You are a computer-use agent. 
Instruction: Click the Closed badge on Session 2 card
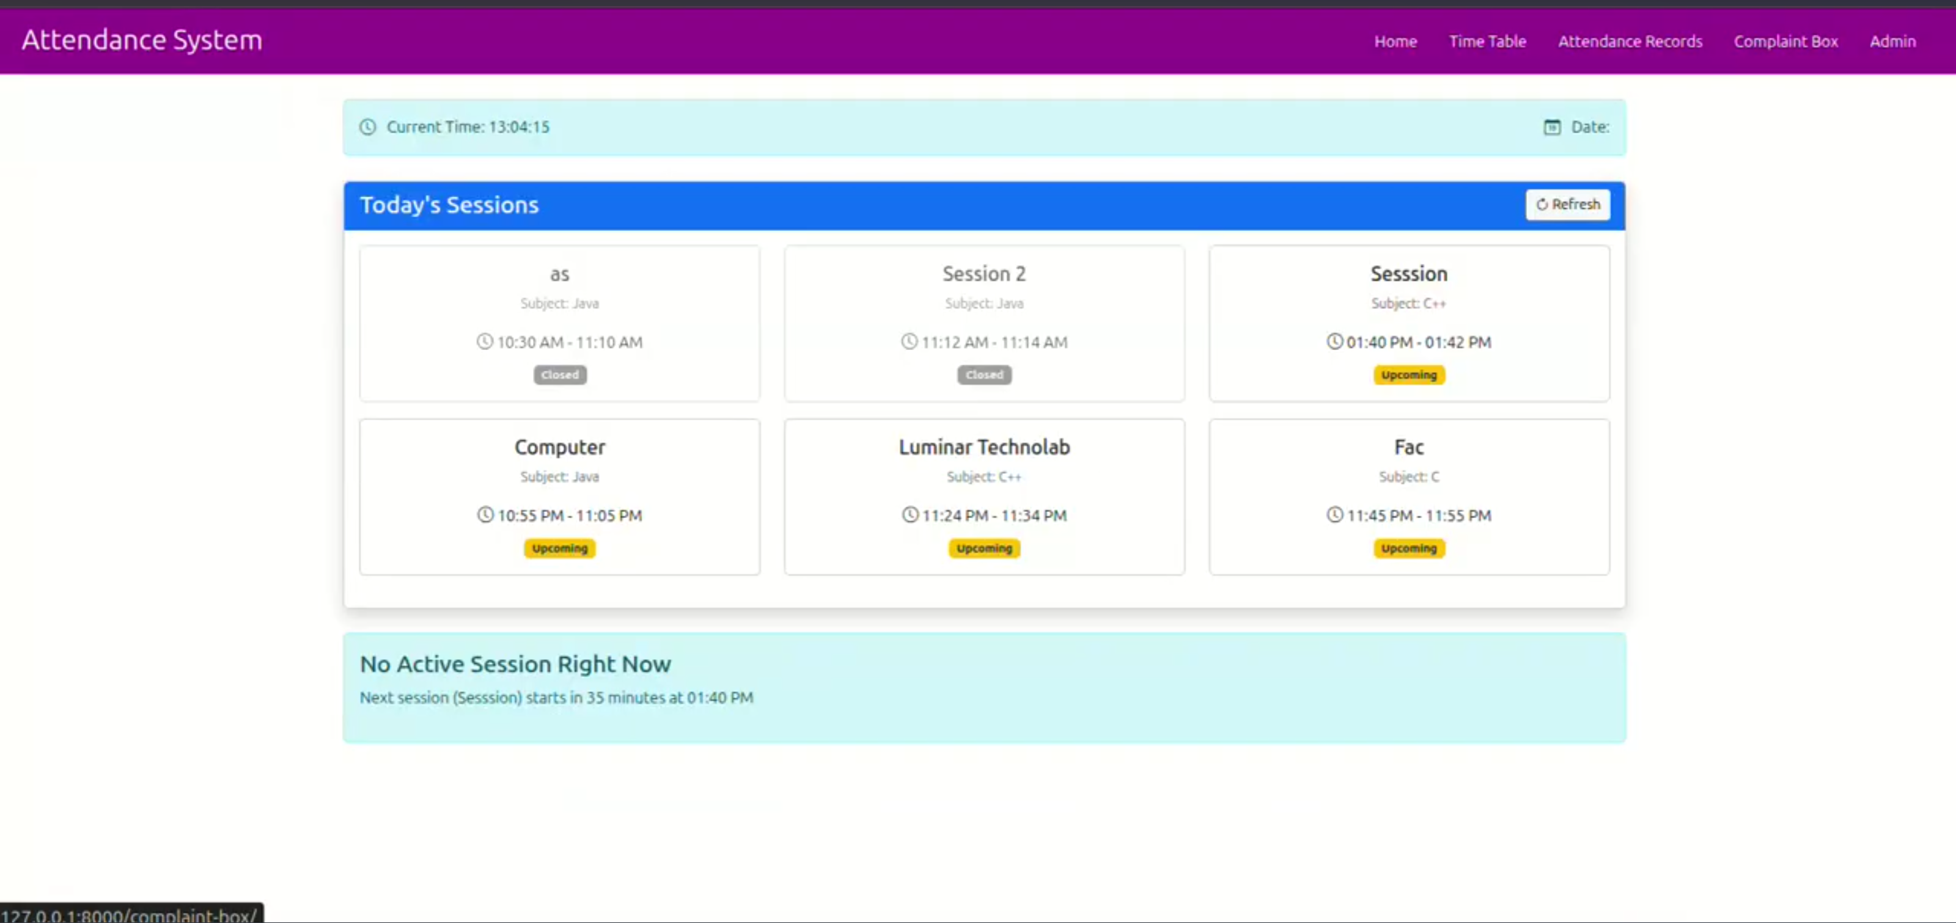pyautogui.click(x=984, y=375)
